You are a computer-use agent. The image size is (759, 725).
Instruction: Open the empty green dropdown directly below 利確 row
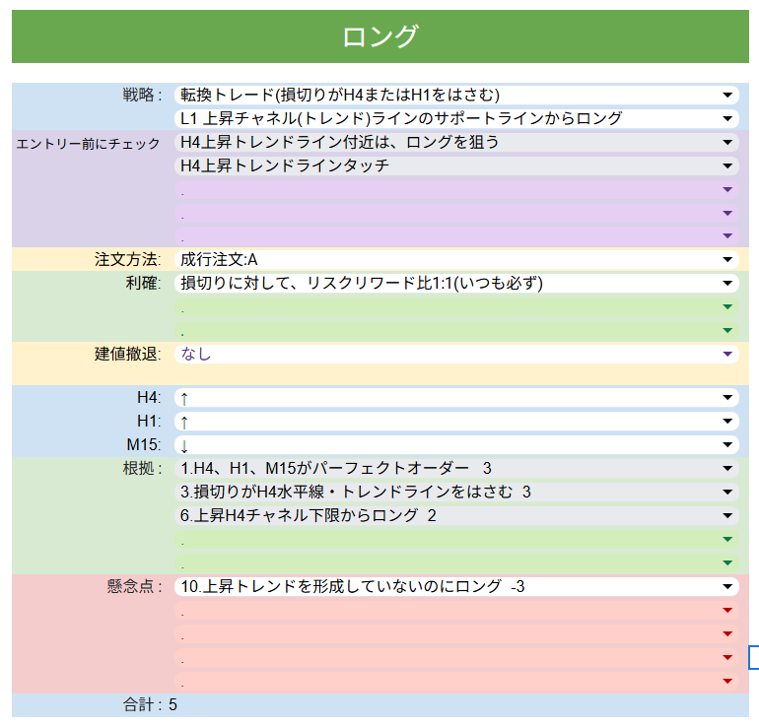point(453,307)
